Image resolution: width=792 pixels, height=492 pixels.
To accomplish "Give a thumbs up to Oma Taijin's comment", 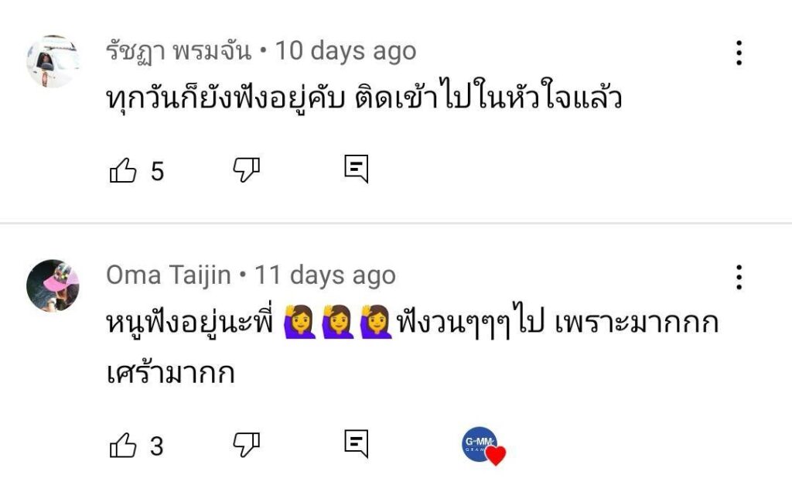I will point(123,446).
